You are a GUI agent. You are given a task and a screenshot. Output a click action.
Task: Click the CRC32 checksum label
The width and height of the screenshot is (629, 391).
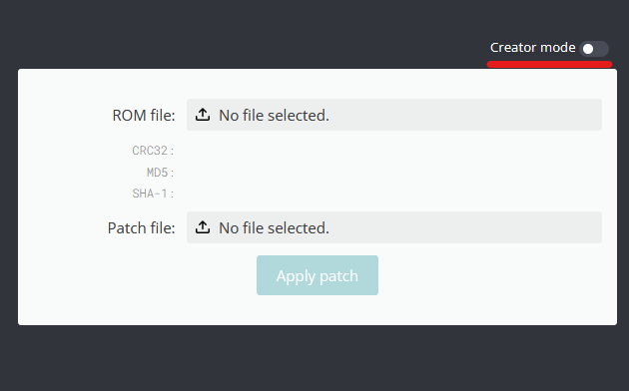pos(153,151)
